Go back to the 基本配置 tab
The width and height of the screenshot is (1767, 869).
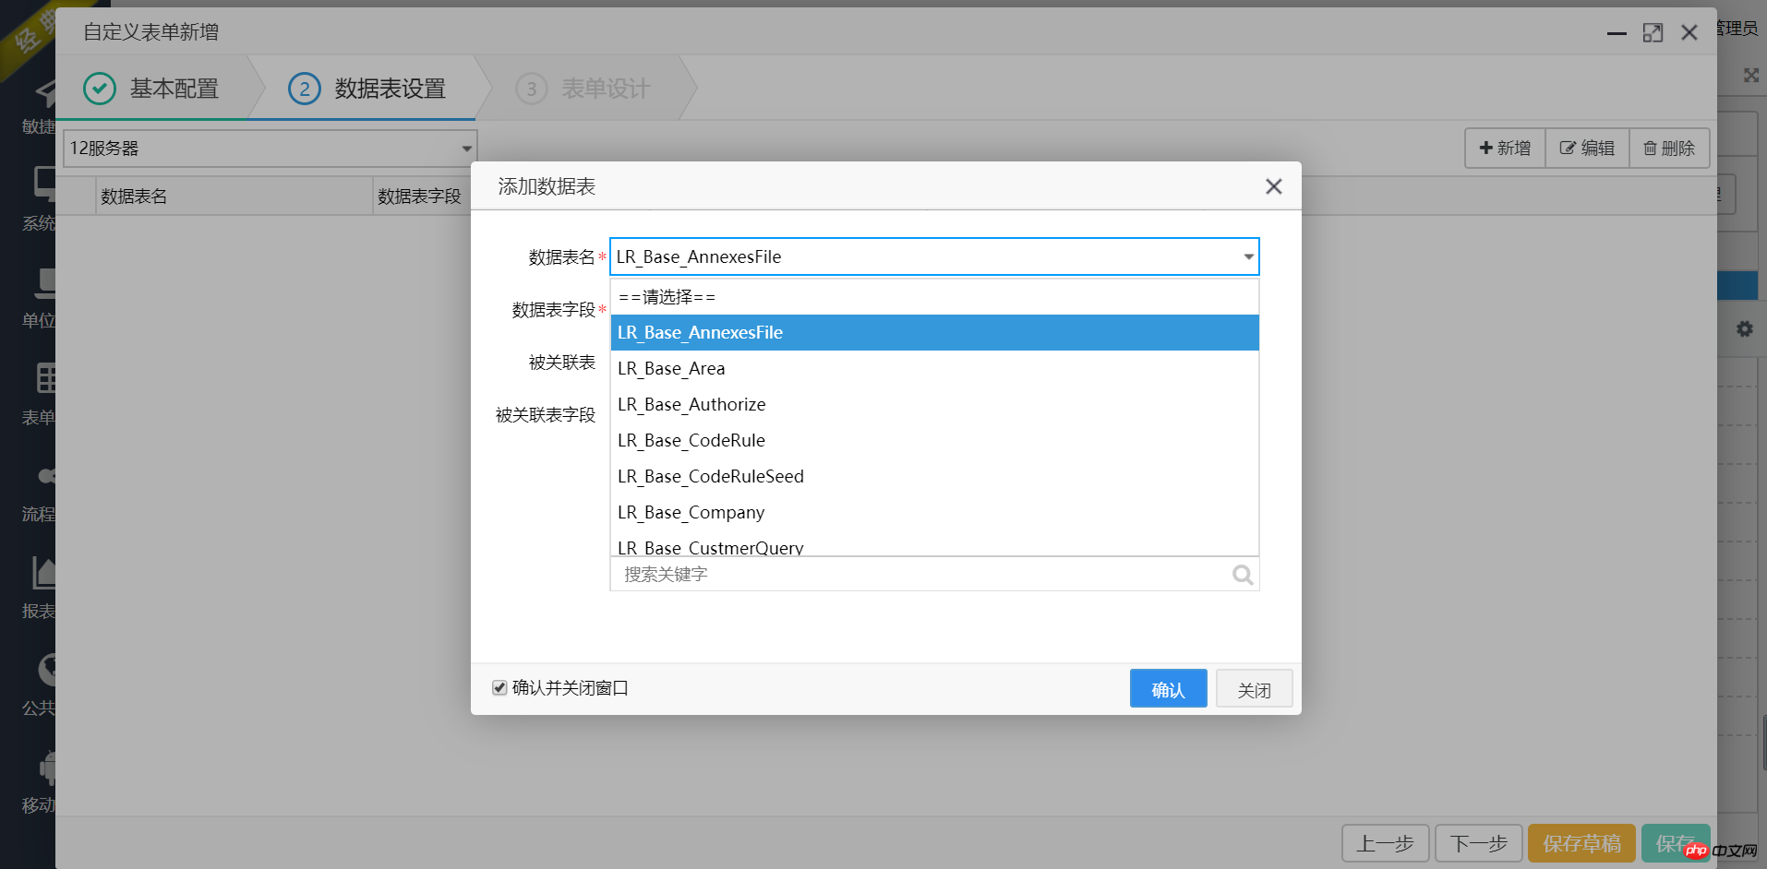coord(174,88)
